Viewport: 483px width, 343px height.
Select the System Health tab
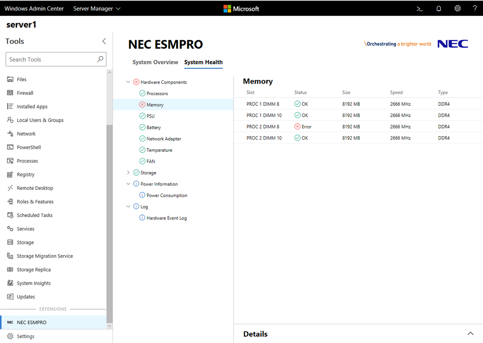203,62
